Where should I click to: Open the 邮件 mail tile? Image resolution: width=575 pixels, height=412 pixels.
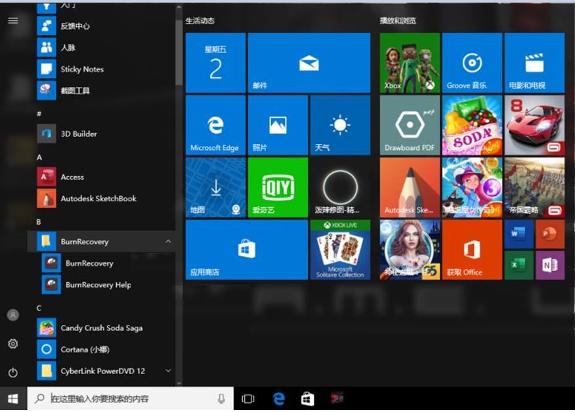click(309, 63)
